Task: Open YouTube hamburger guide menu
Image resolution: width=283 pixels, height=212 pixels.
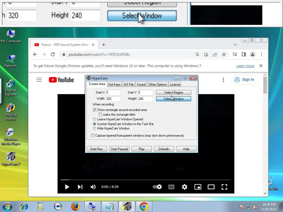Action: [x=39, y=80]
